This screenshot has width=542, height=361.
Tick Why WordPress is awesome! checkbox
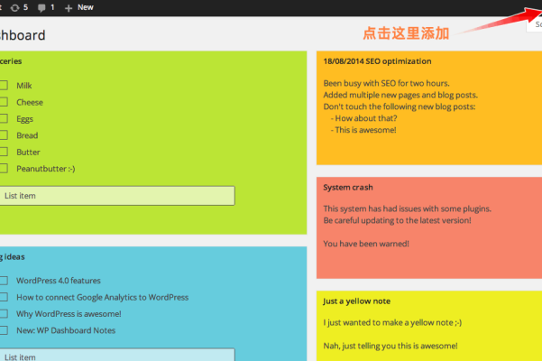click(4, 314)
